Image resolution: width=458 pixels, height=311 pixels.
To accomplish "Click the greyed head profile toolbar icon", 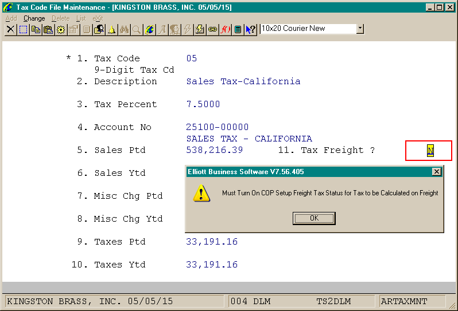I will click(174, 29).
